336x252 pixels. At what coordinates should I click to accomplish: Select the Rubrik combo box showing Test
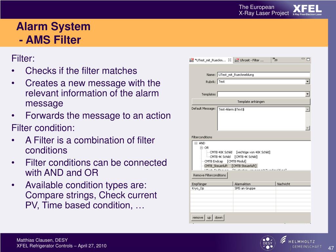pyautogui.click(x=263, y=82)
